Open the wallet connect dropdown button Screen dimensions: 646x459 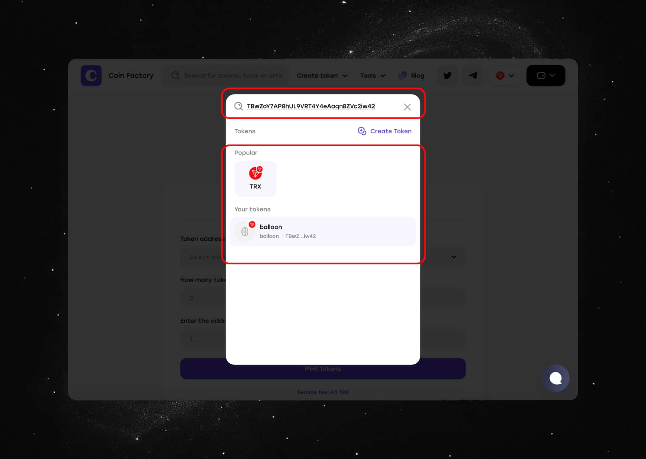(546, 76)
